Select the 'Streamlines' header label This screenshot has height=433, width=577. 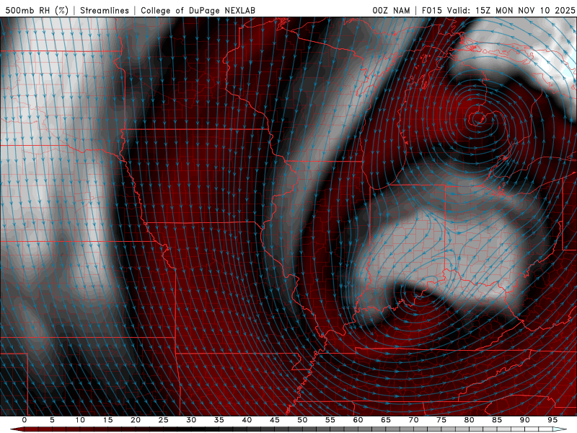[105, 10]
